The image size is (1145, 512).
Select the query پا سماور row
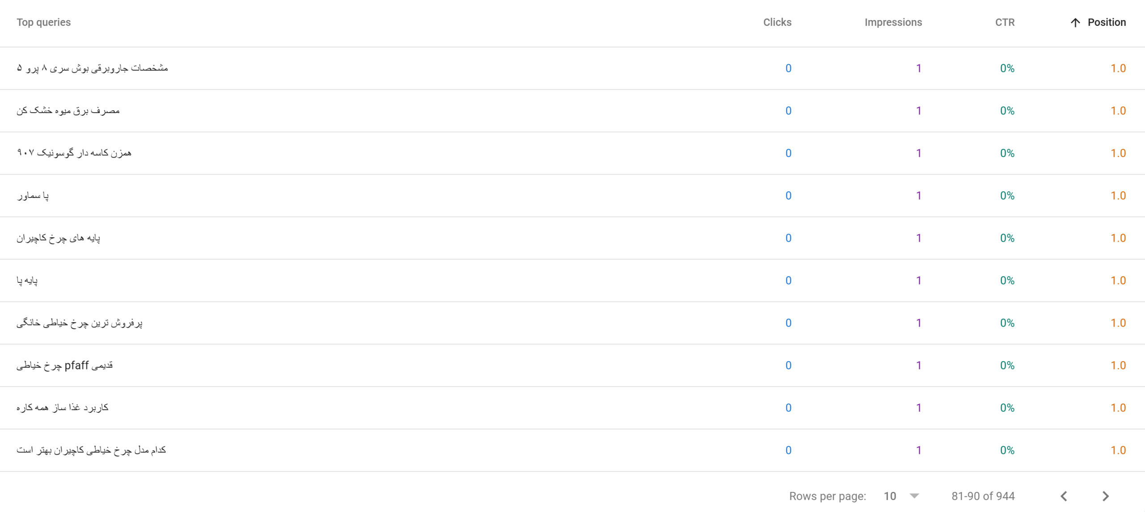point(572,196)
